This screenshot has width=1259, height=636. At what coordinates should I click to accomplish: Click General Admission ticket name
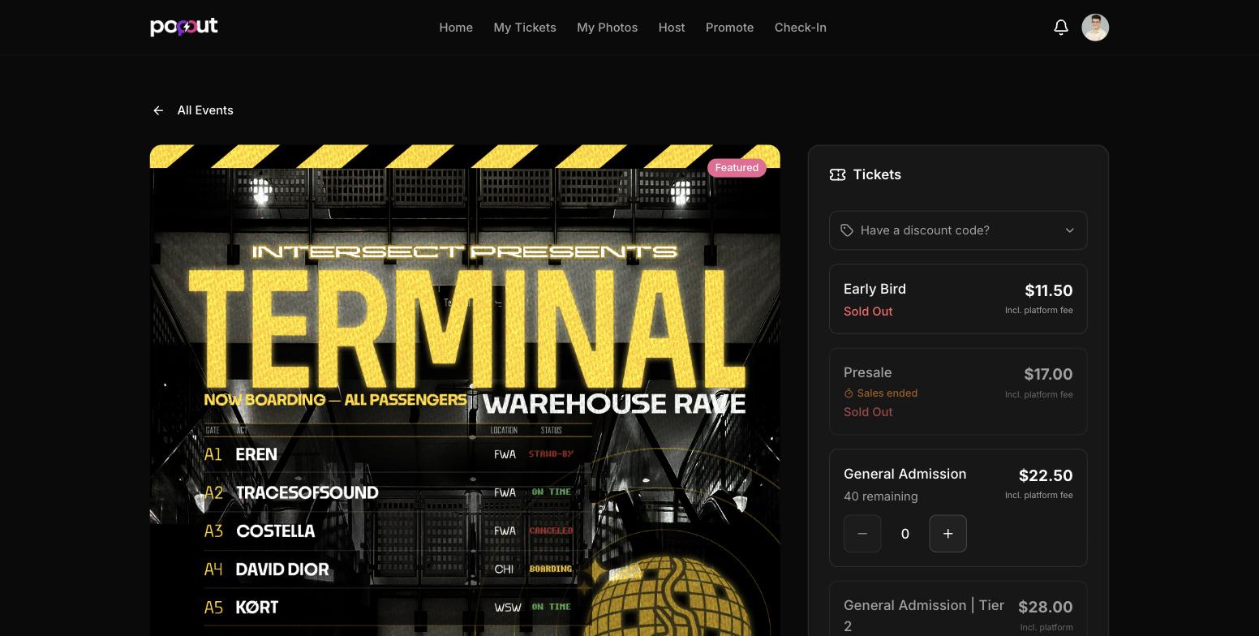(905, 474)
